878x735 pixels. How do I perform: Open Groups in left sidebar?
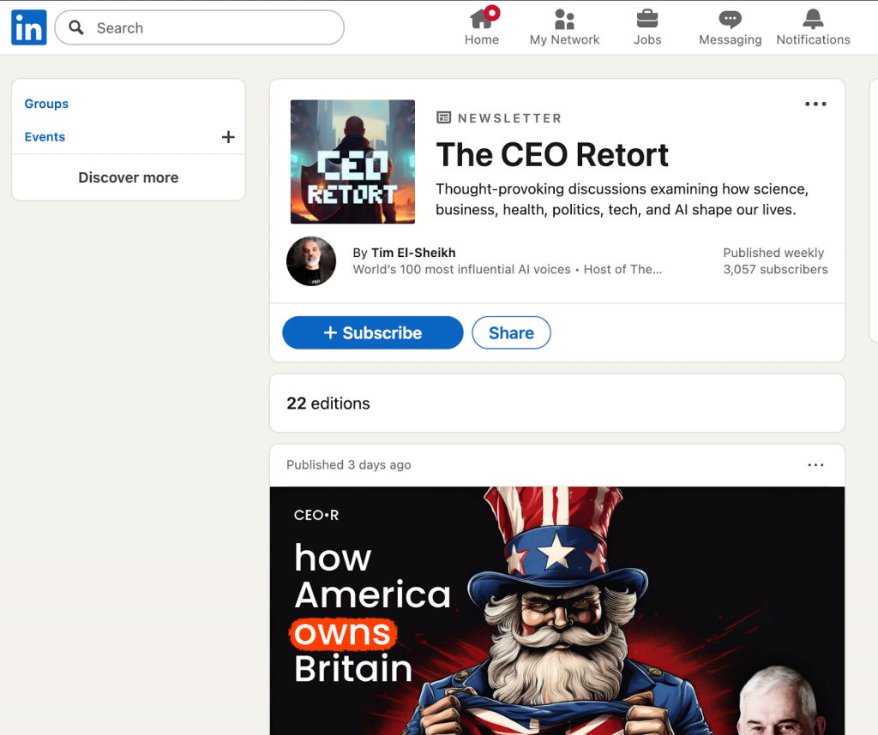(x=46, y=104)
